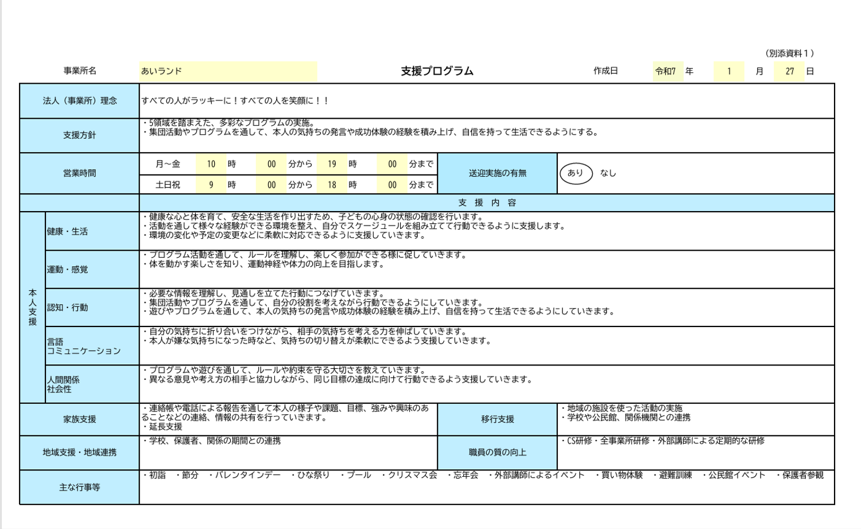Click the 地域支援・地域連携 header cell

click(80, 453)
